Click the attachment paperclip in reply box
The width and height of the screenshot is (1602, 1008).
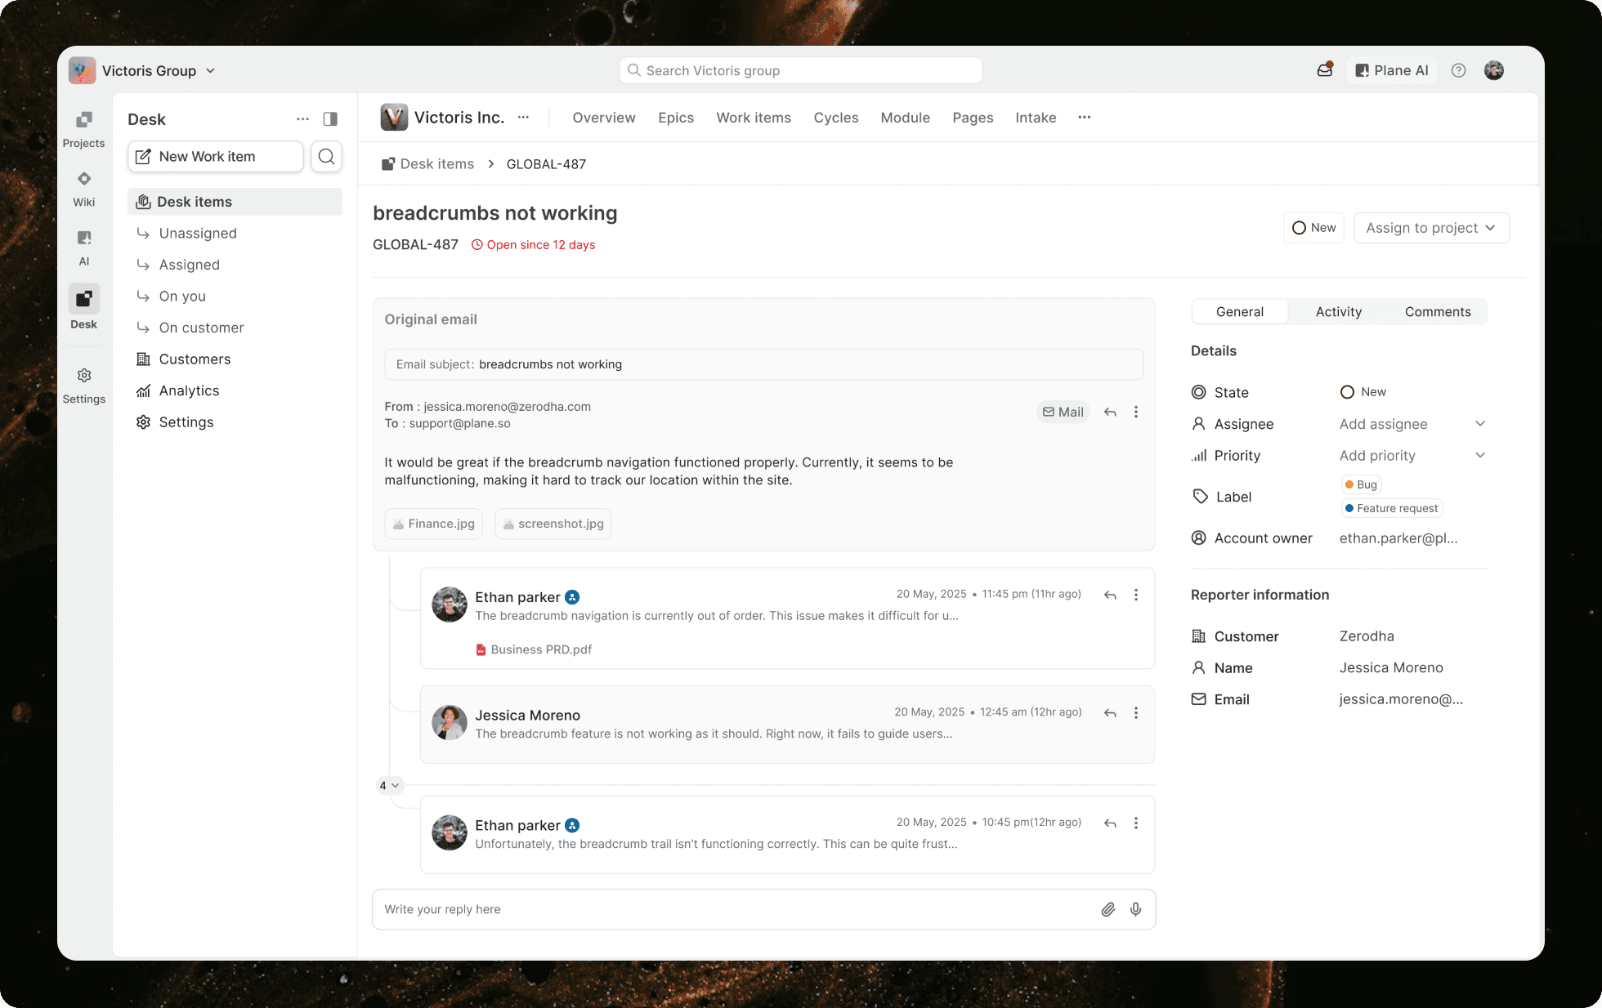point(1108,909)
